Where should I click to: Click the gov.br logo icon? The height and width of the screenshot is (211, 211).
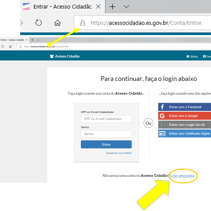[x=162, y=125]
